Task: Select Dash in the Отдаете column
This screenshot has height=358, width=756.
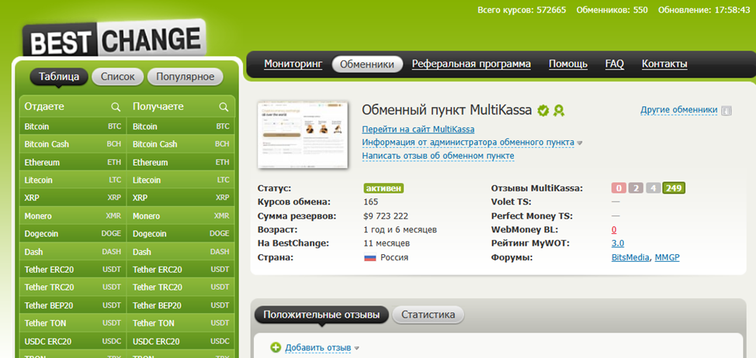Action: pyautogui.click(x=72, y=252)
